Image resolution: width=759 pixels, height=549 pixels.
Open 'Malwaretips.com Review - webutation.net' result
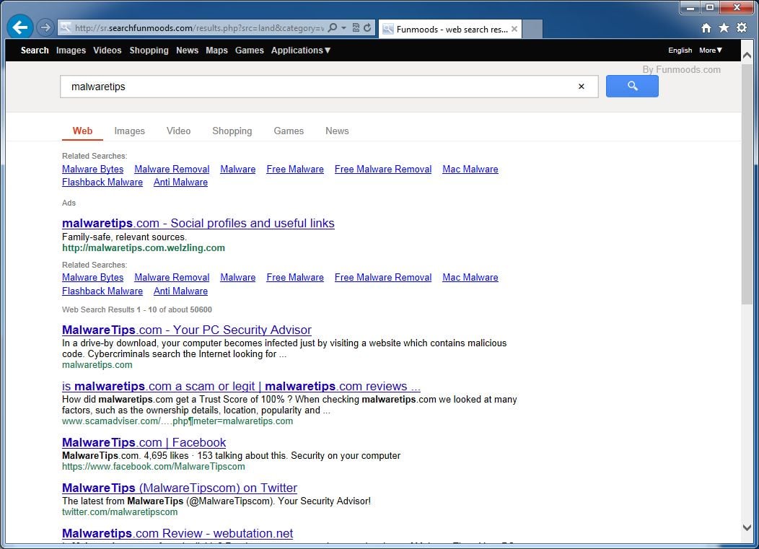coord(177,534)
